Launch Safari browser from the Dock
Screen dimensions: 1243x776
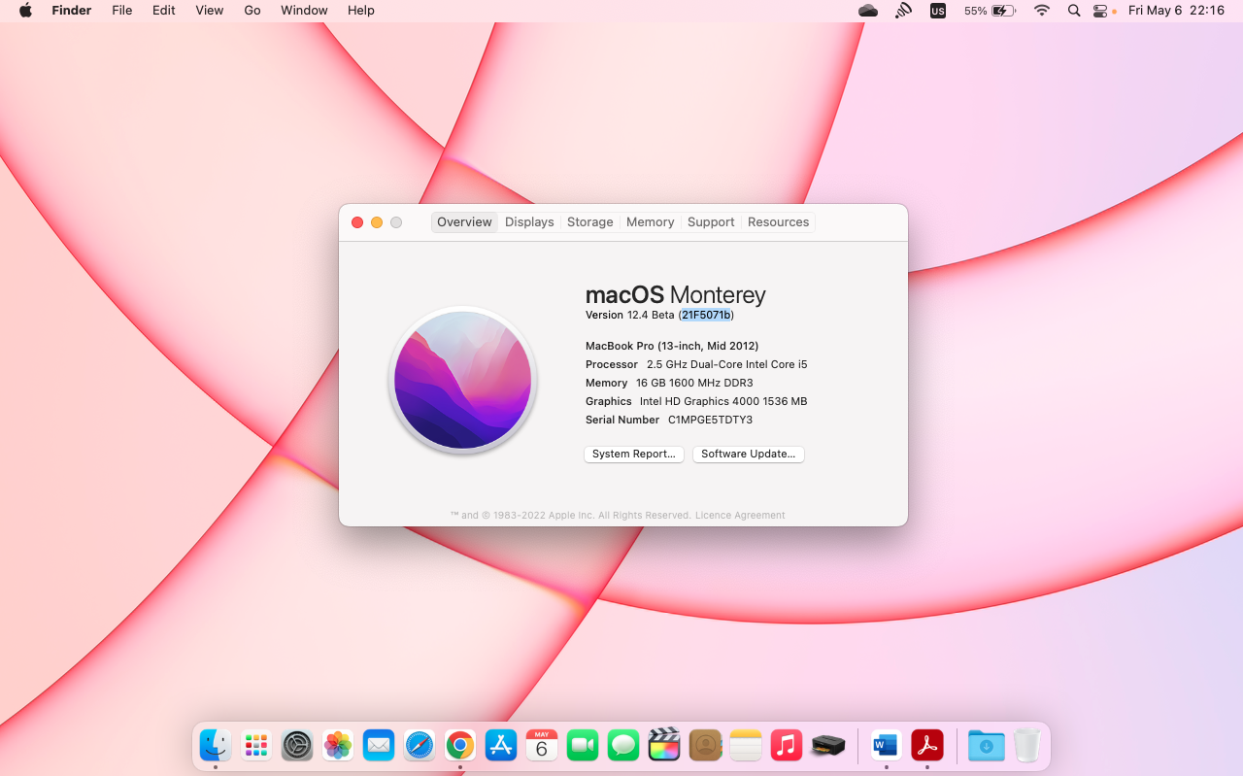point(420,746)
